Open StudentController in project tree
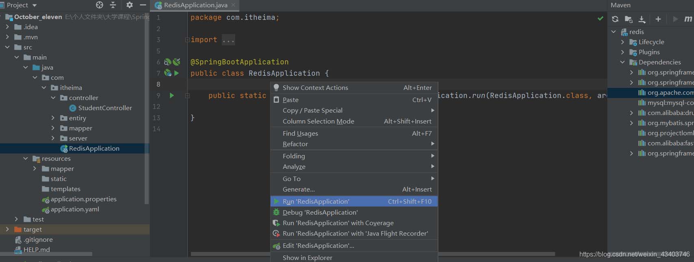Image resolution: width=694 pixels, height=262 pixels. [105, 108]
